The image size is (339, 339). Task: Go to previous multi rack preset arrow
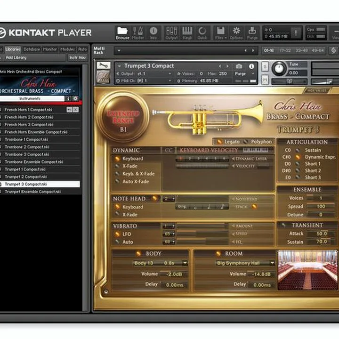click(246, 50)
